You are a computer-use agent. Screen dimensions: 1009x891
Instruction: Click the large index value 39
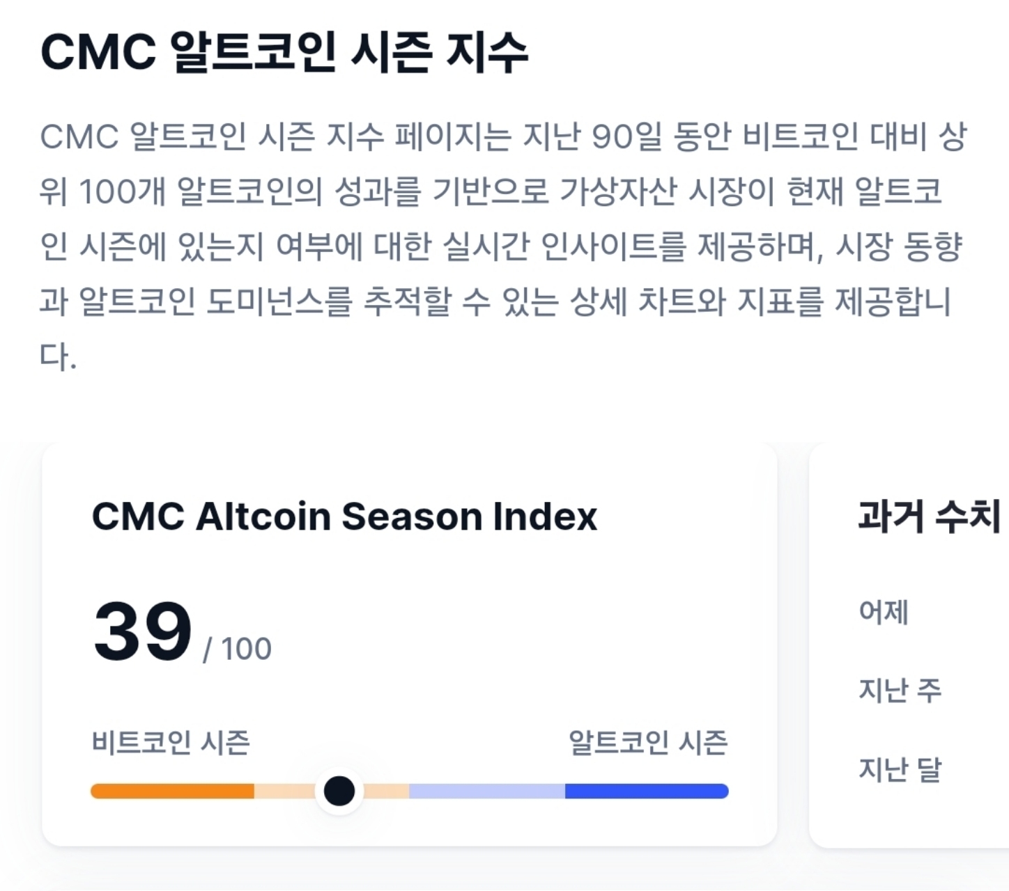point(142,631)
